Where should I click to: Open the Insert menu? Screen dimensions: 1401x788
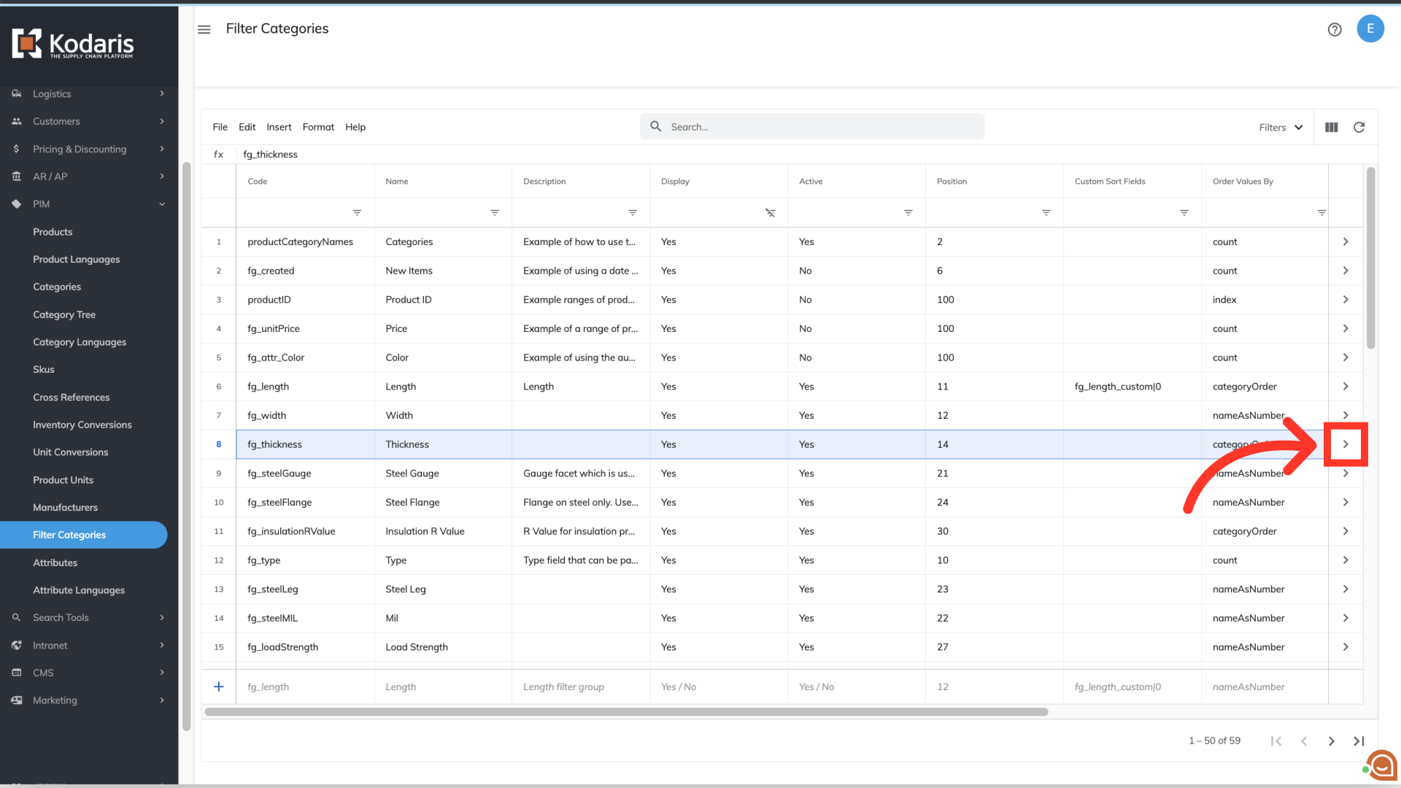(x=279, y=127)
